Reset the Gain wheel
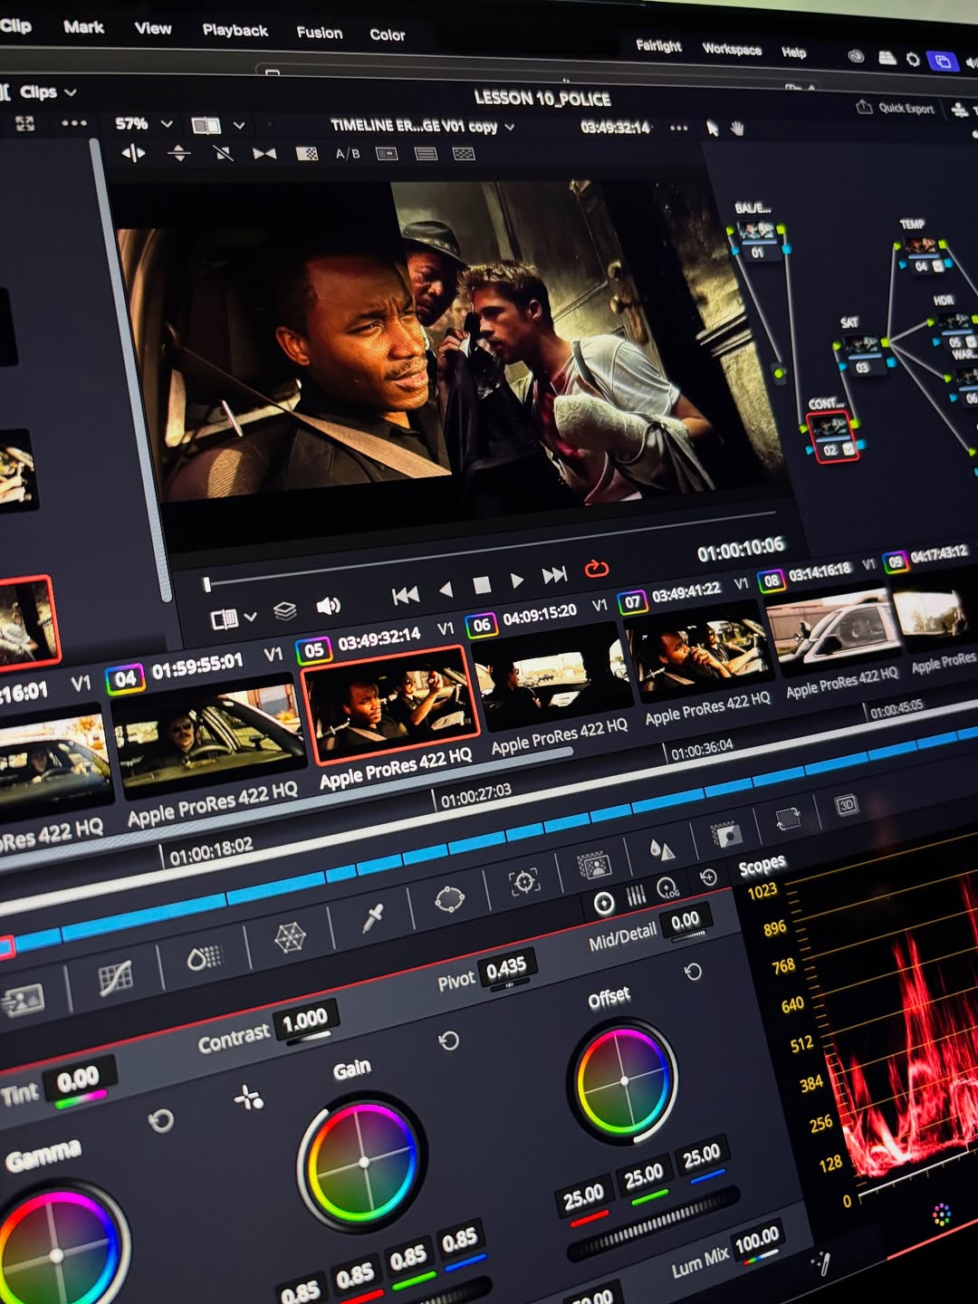Image resolution: width=978 pixels, height=1304 pixels. [448, 1040]
